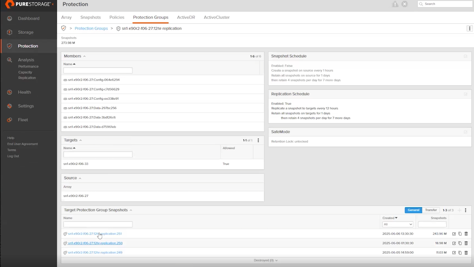
Task: Go back via the Protection Groups breadcrumb link
Action: (x=91, y=28)
